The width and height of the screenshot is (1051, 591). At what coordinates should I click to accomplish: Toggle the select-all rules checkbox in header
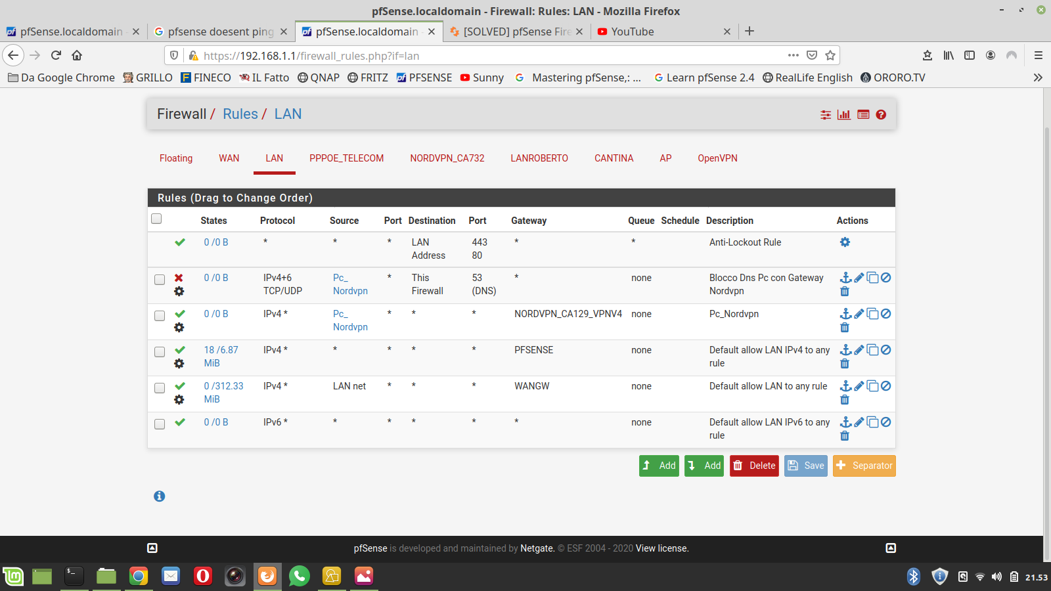coord(156,219)
